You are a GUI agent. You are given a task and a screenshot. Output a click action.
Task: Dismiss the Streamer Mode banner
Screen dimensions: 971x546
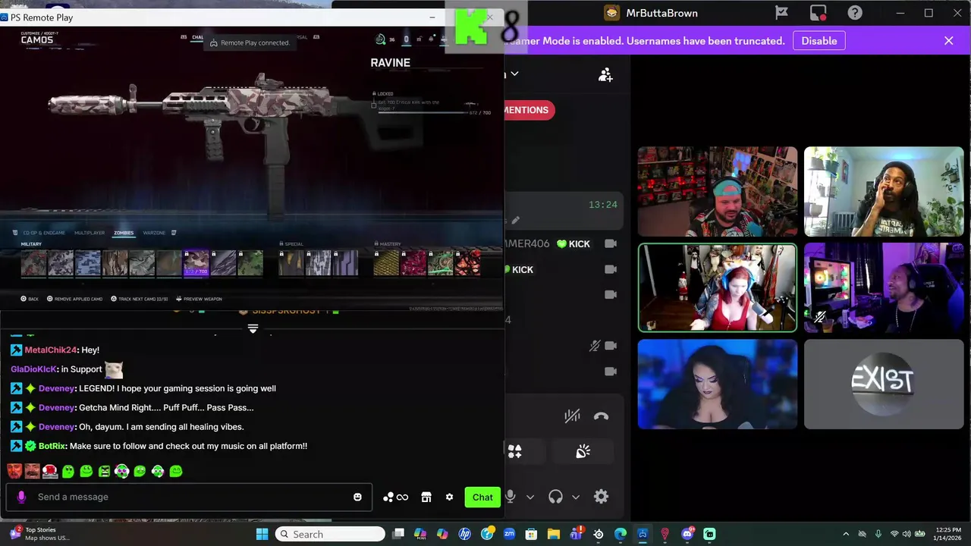click(x=948, y=41)
